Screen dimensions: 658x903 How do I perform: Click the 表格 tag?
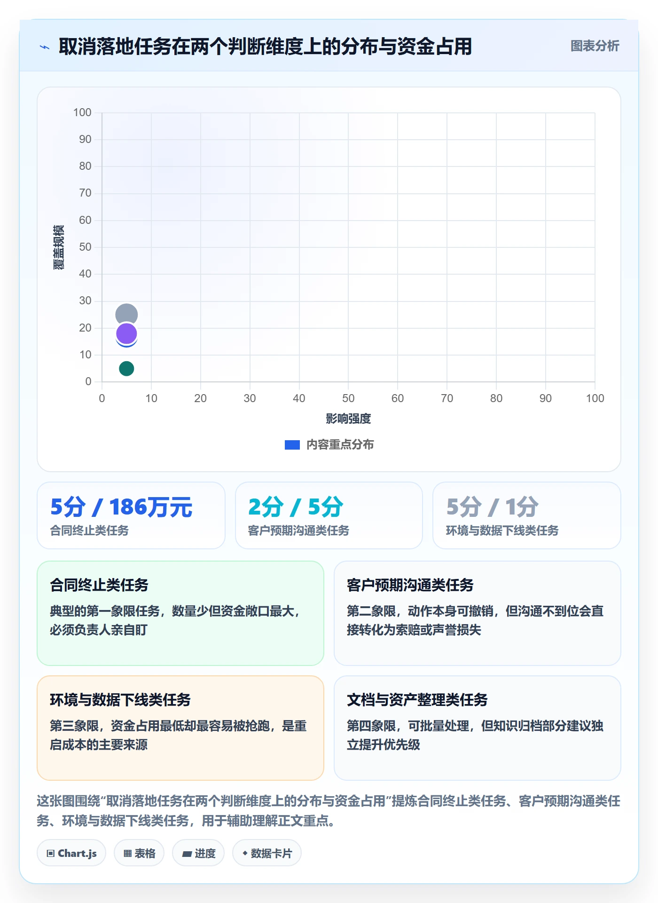(139, 853)
